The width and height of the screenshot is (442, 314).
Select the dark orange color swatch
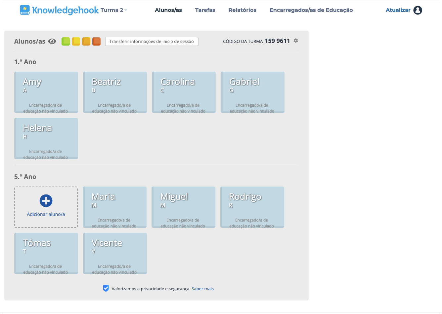(x=96, y=41)
